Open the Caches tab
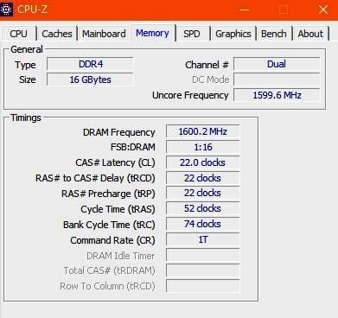Viewport: 338px width, 318px height. tap(57, 34)
